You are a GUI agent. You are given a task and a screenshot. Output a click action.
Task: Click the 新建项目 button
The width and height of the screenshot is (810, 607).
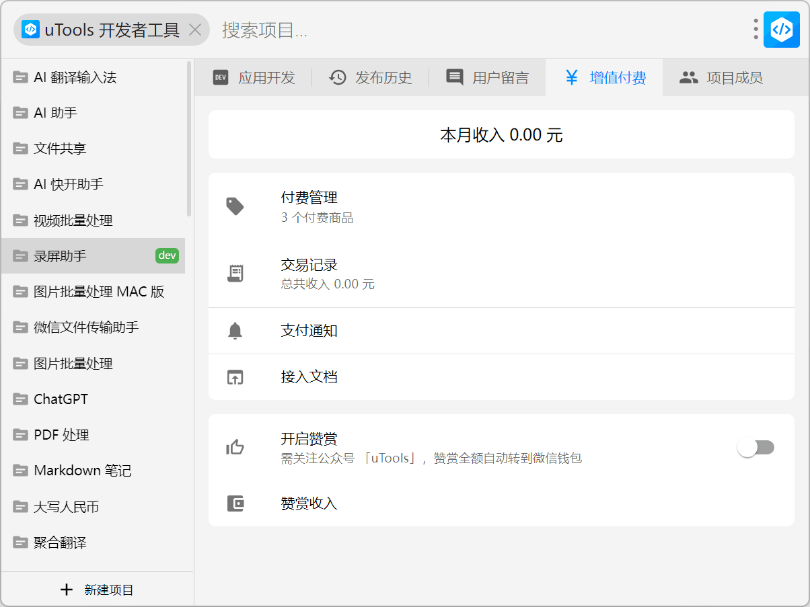click(x=98, y=590)
